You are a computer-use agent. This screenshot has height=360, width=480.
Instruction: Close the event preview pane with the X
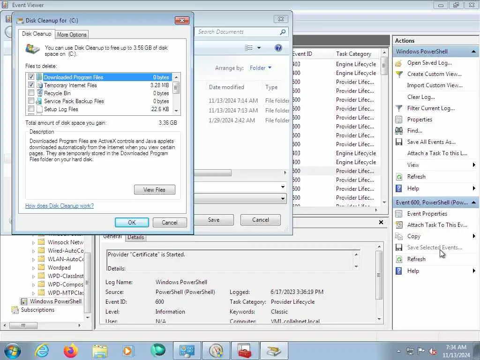(381, 222)
